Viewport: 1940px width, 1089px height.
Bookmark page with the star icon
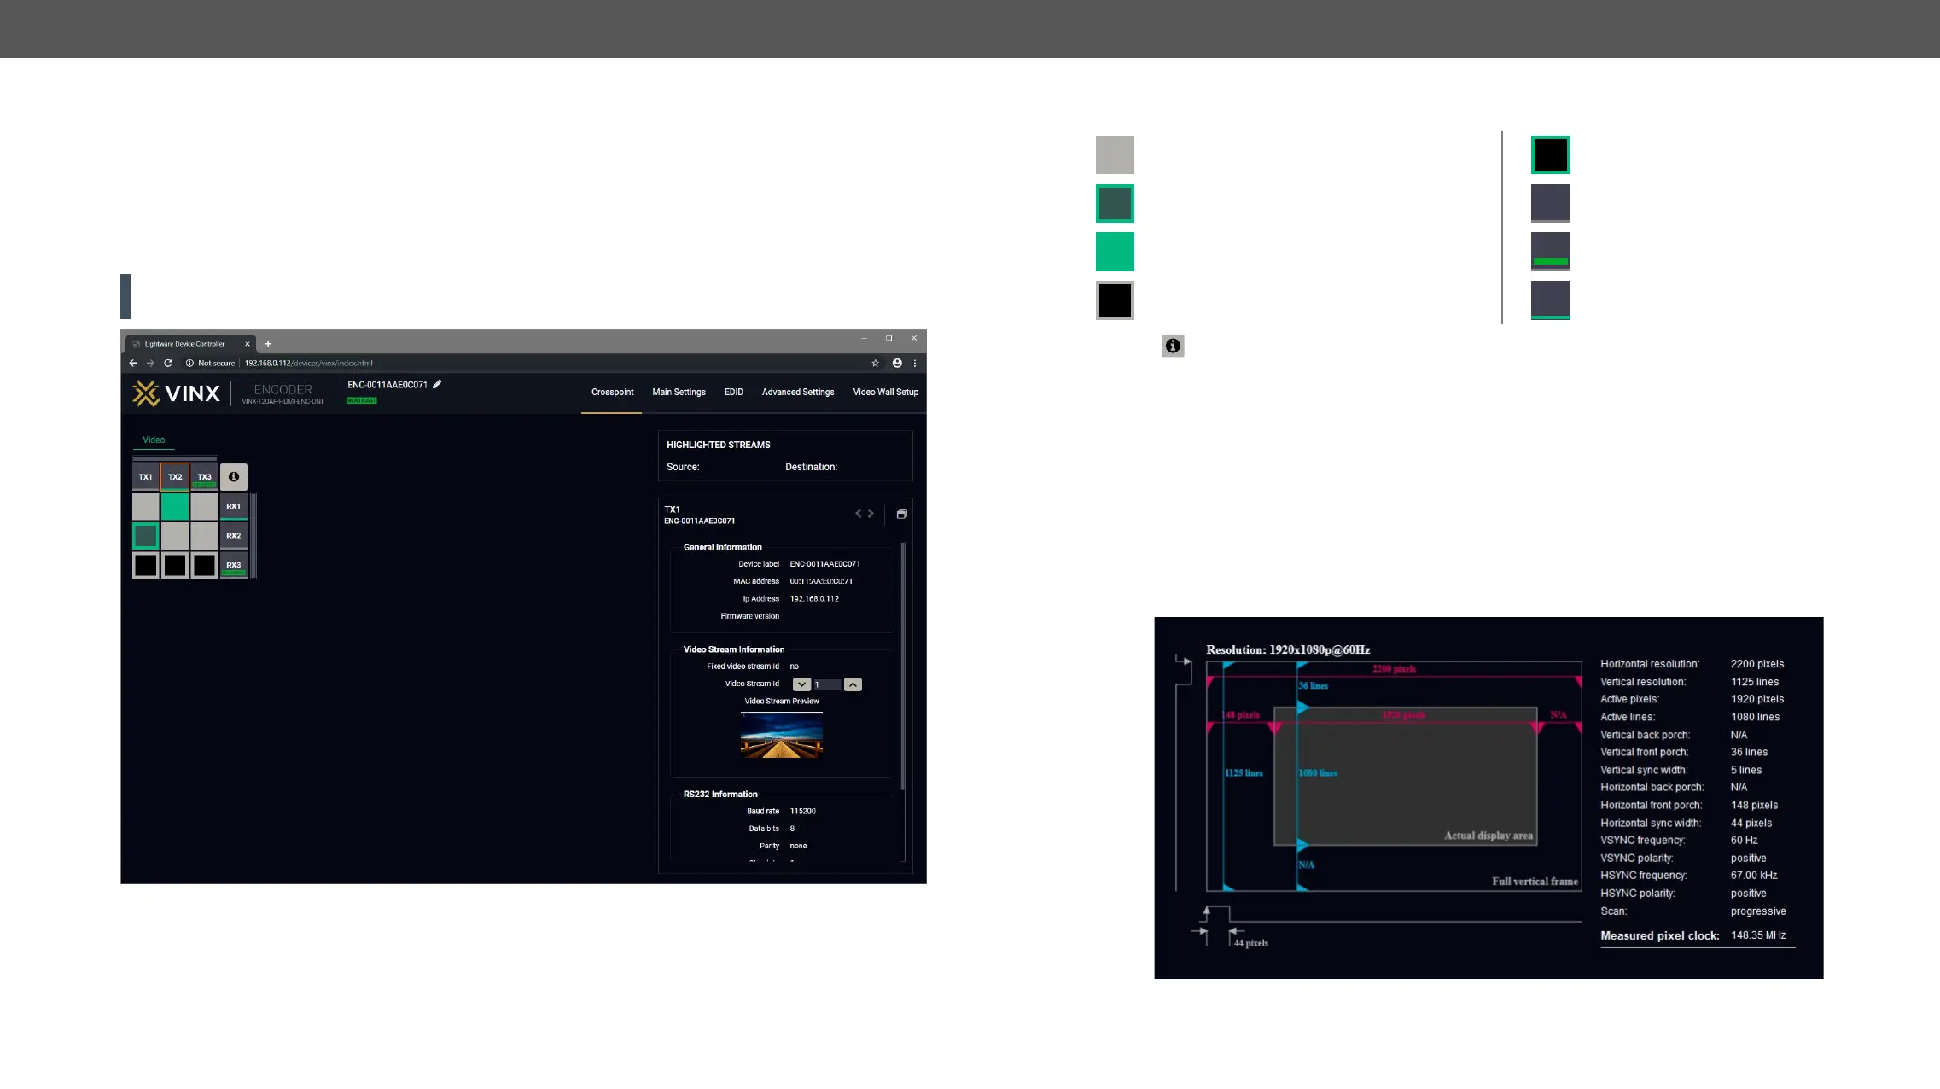point(875,364)
